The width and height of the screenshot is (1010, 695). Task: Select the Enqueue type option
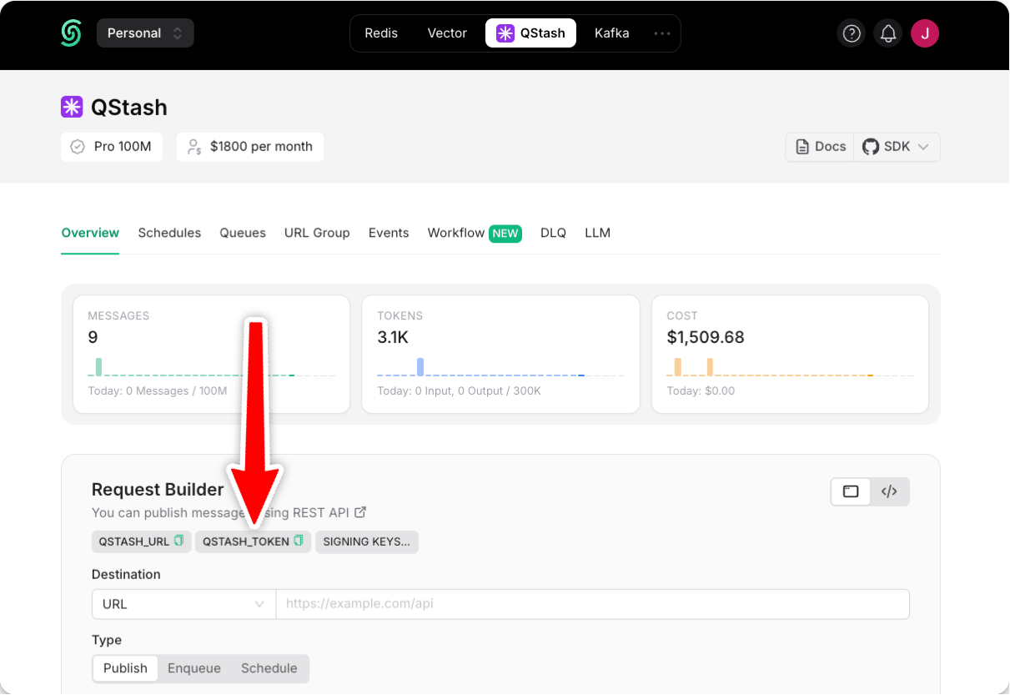pos(194,668)
